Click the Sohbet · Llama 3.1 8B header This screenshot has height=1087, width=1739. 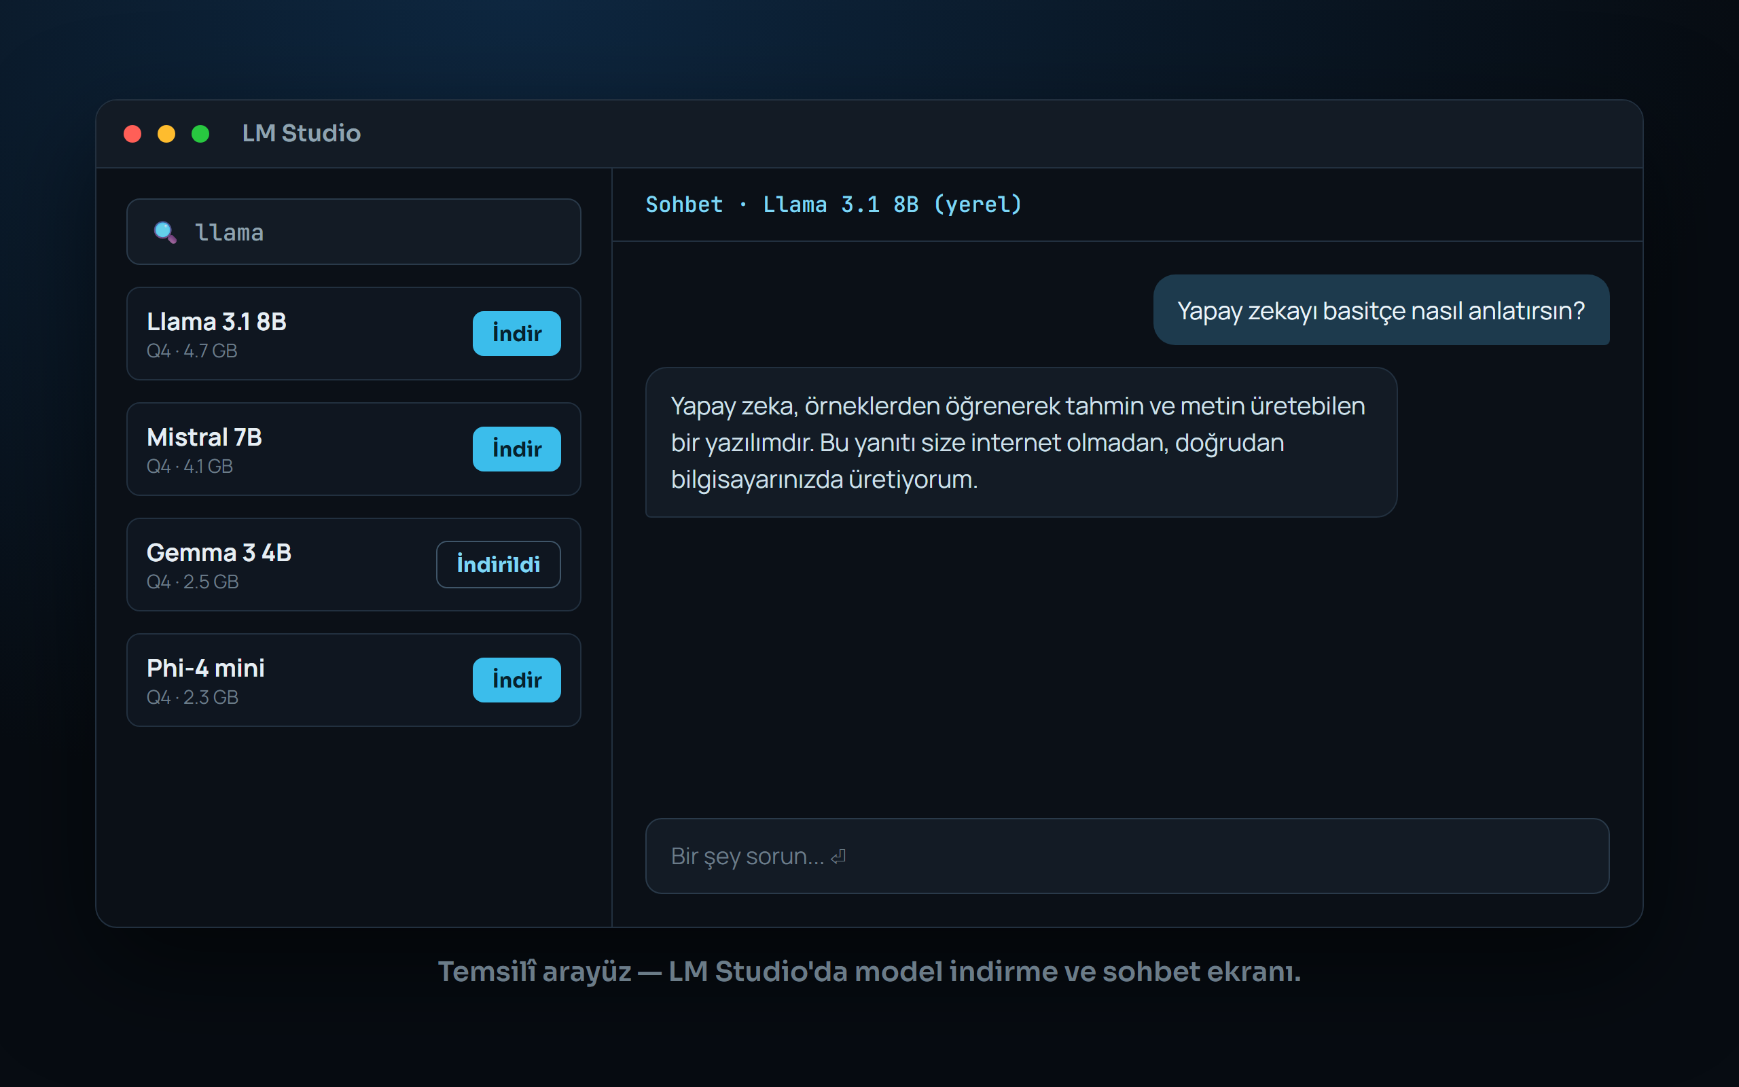[833, 205]
